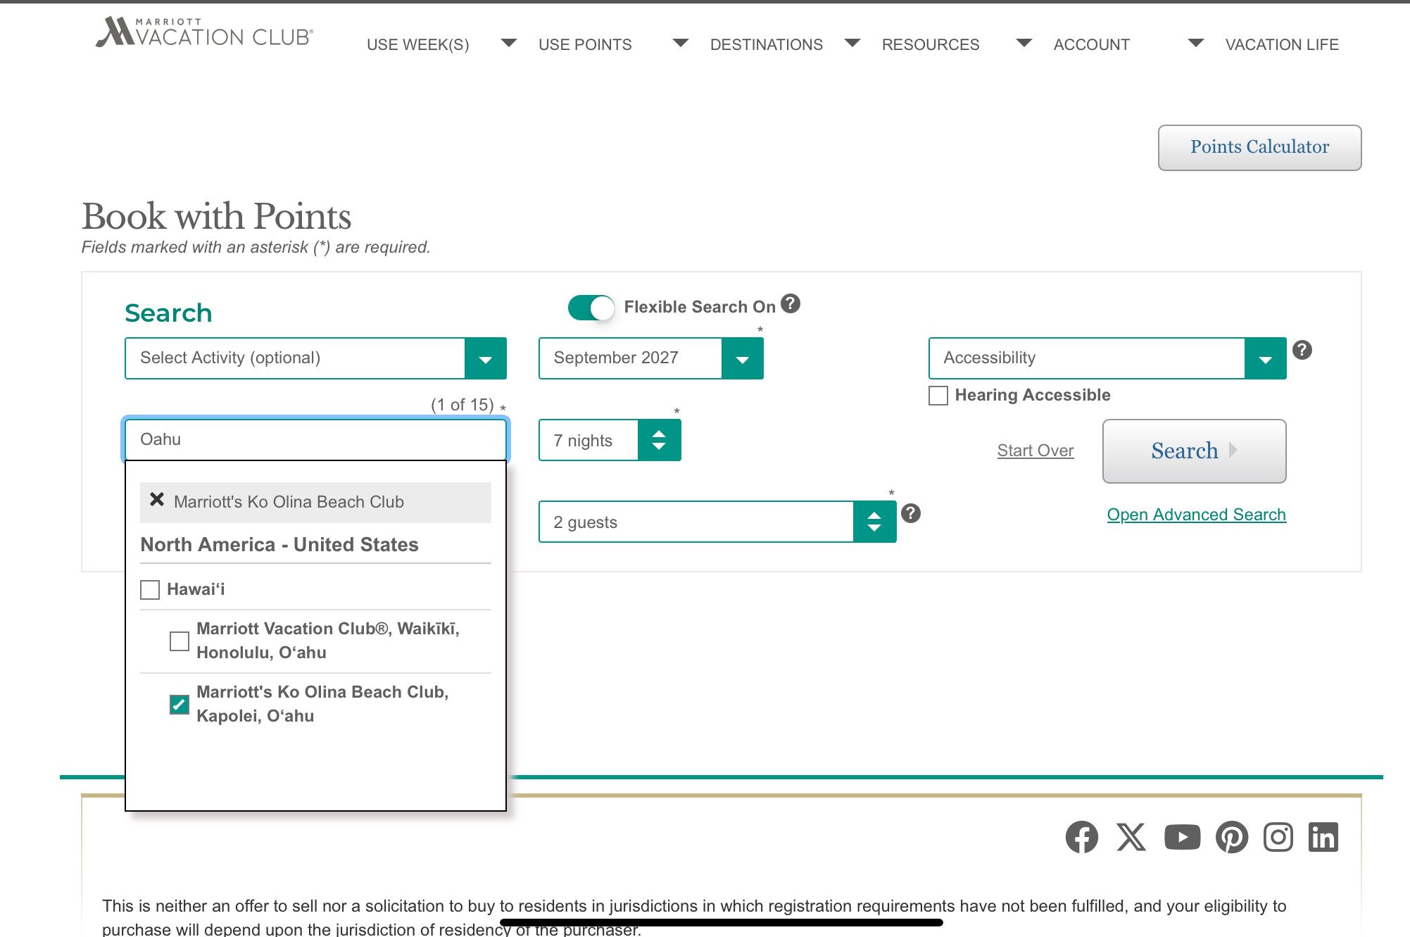Open the ACCOUNT menu
Screen dimensions: 1410x937
[x=1091, y=44]
